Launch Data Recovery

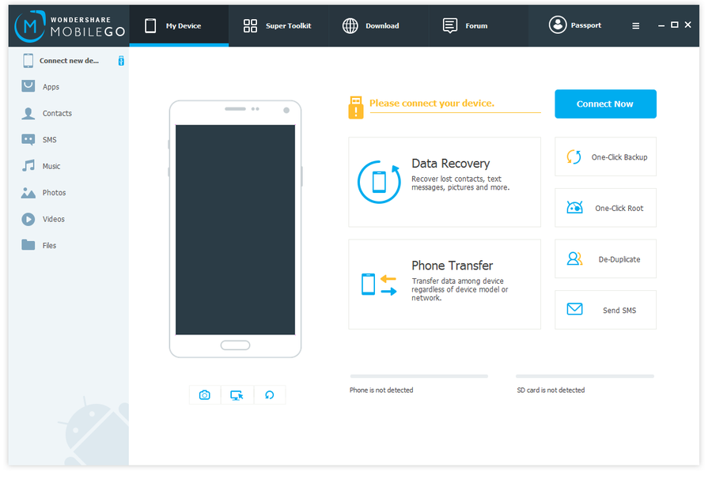pos(444,182)
